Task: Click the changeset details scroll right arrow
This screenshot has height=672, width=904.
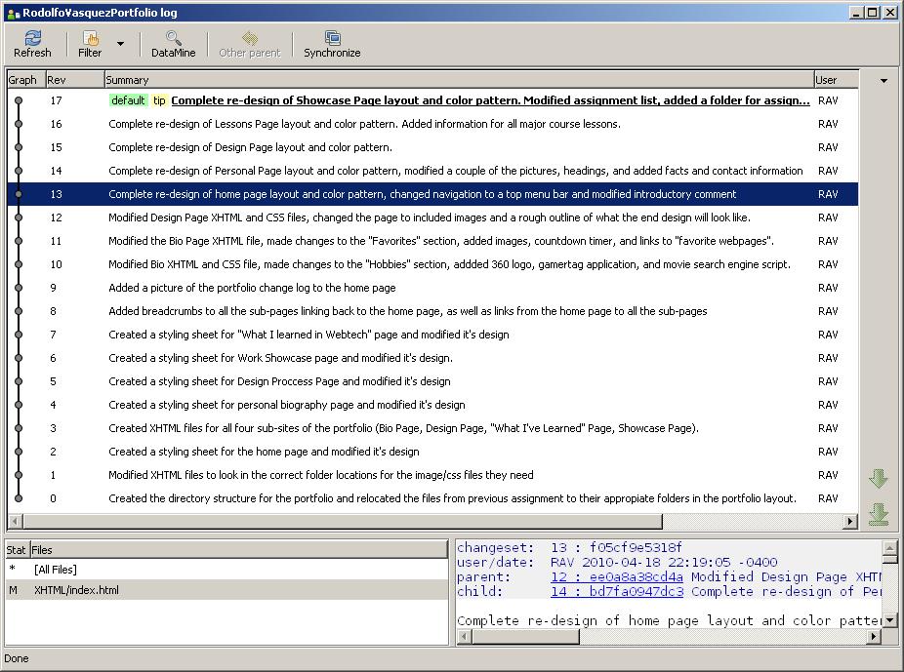Action: coord(874,637)
